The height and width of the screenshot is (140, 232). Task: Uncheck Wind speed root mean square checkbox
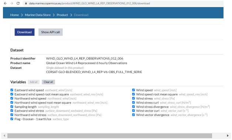[x=133, y=94]
